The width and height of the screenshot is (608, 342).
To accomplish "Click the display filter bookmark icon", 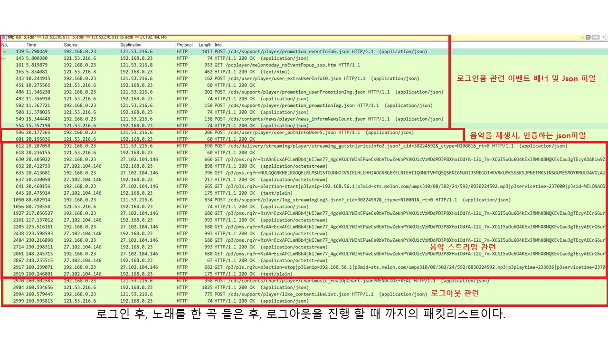I will tap(3, 37).
